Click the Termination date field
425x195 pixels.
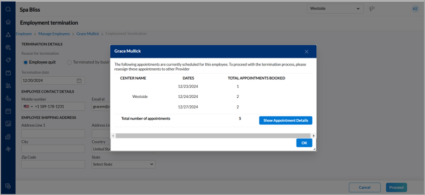[53, 80]
